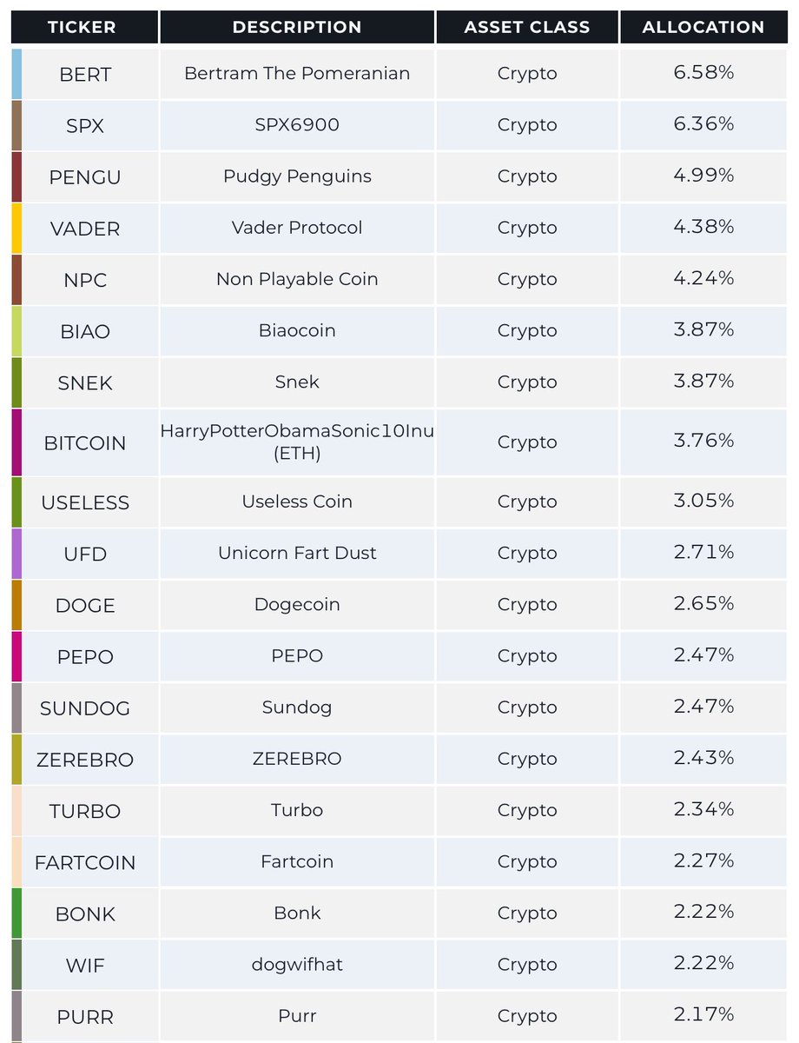Select the dogwifhat description cell
The image size is (799, 1043).
[297, 965]
